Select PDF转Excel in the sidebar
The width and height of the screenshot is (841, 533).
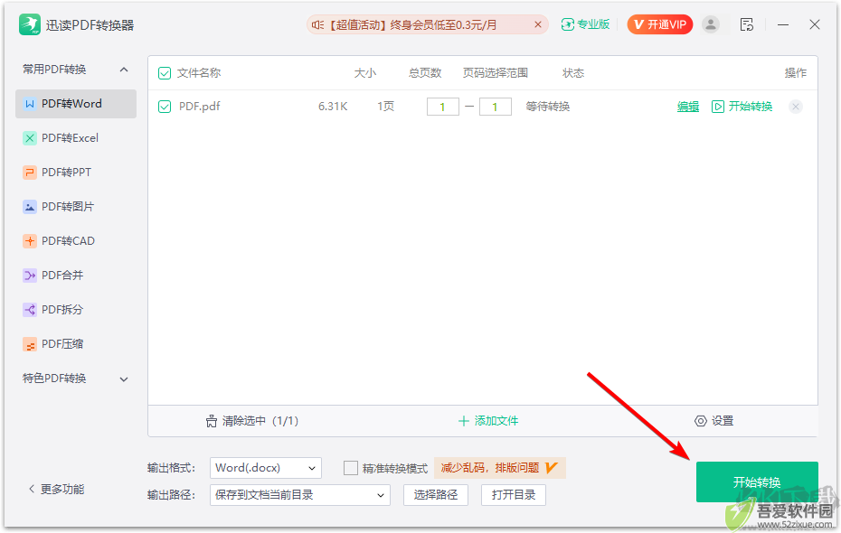[76, 138]
